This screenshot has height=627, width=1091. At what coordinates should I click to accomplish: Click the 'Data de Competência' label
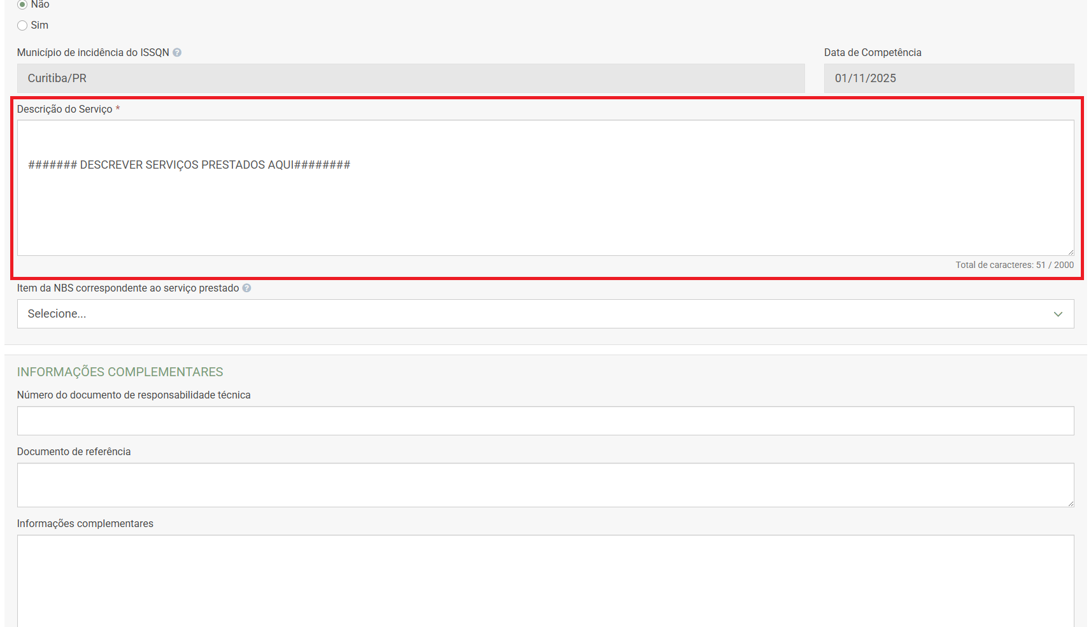pos(873,53)
